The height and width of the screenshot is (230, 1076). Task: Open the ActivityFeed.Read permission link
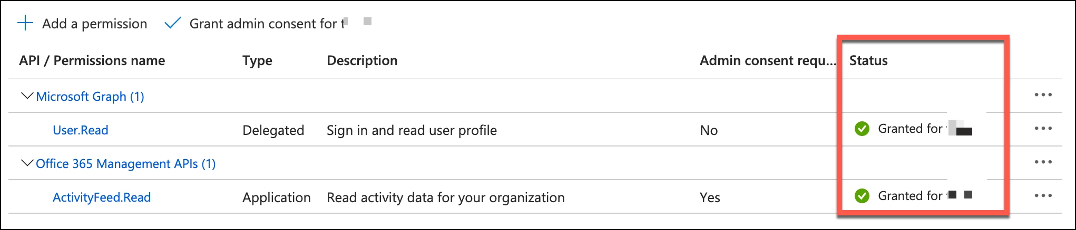coord(102,197)
